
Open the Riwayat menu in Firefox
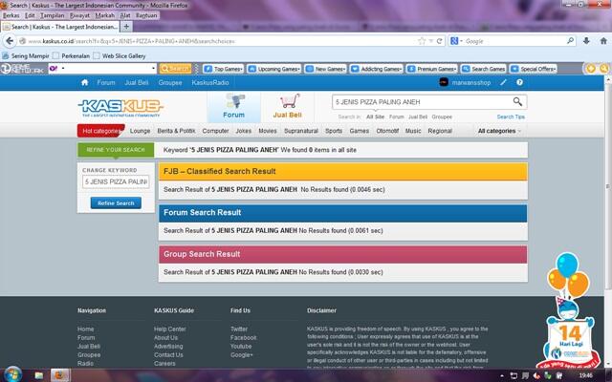coord(80,15)
